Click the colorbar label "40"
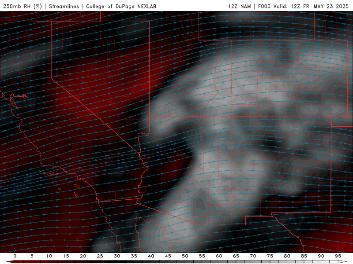The image size is (353, 264). click(151, 256)
